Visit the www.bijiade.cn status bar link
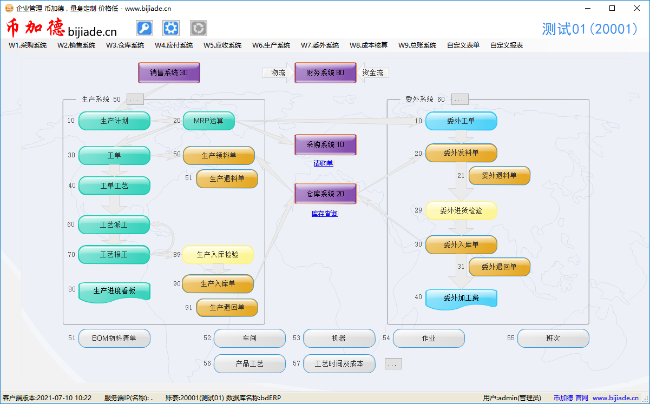Image resolution: width=650 pixels, height=404 pixels. (x=615, y=398)
